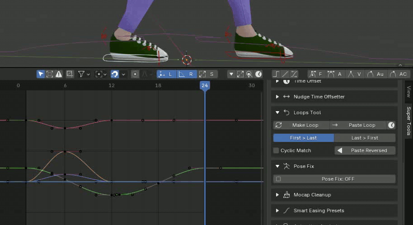The width and height of the screenshot is (413, 225).
Task: Click the Loops Tool loop-arrow icon
Action: [x=286, y=112]
